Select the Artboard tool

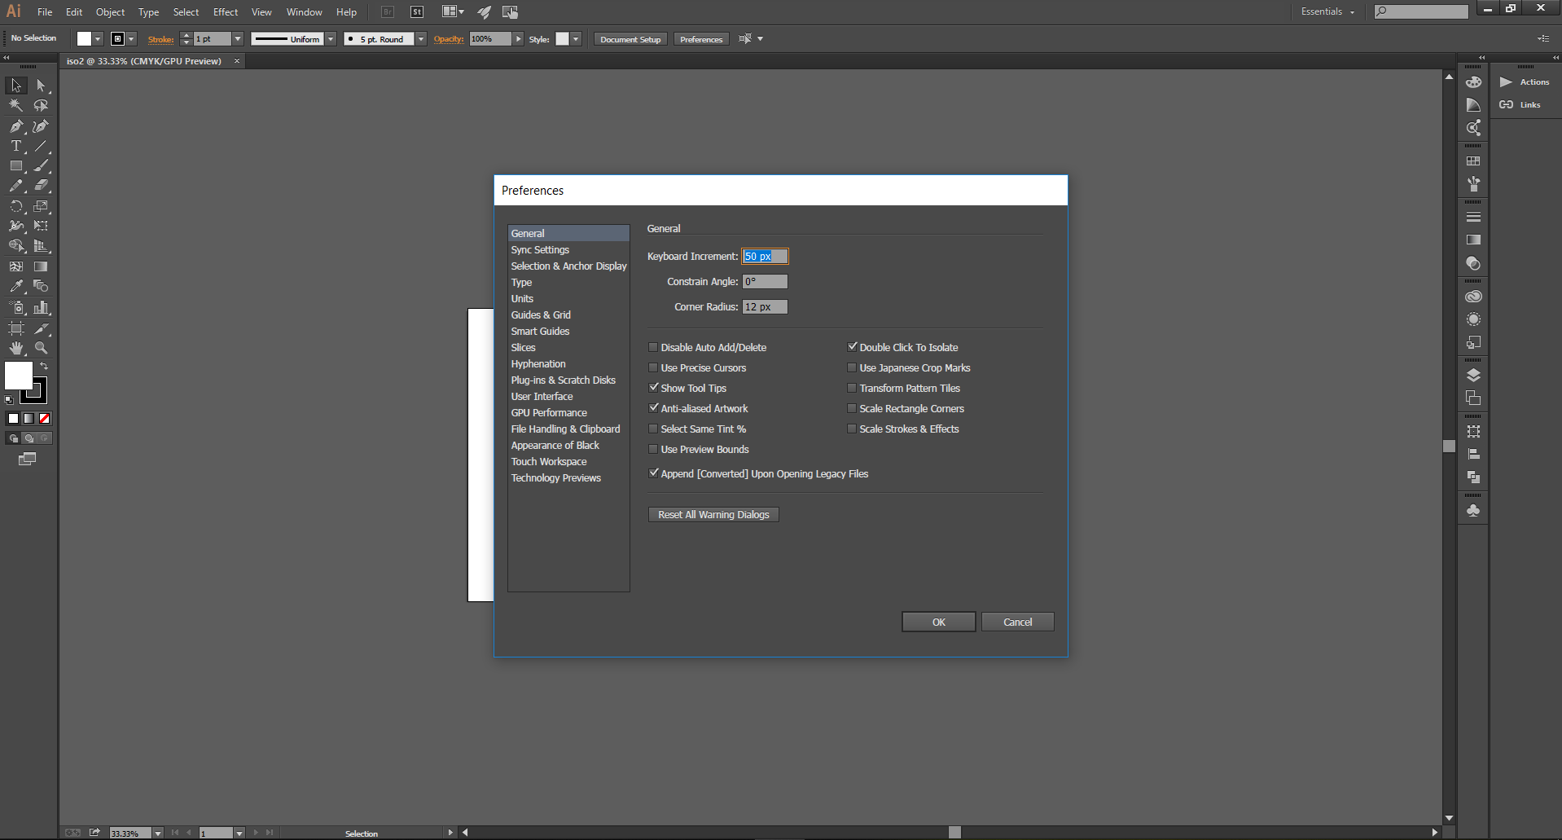pos(16,328)
